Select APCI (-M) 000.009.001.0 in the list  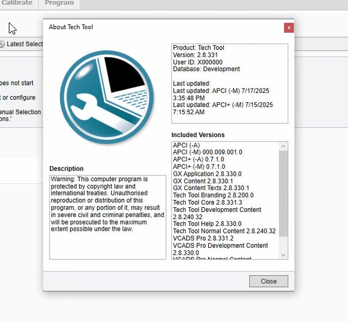point(207,152)
